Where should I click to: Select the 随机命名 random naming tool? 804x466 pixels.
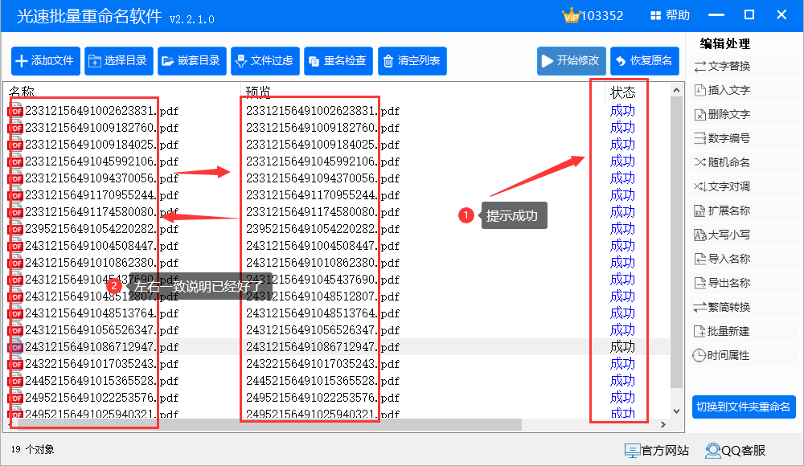723,162
